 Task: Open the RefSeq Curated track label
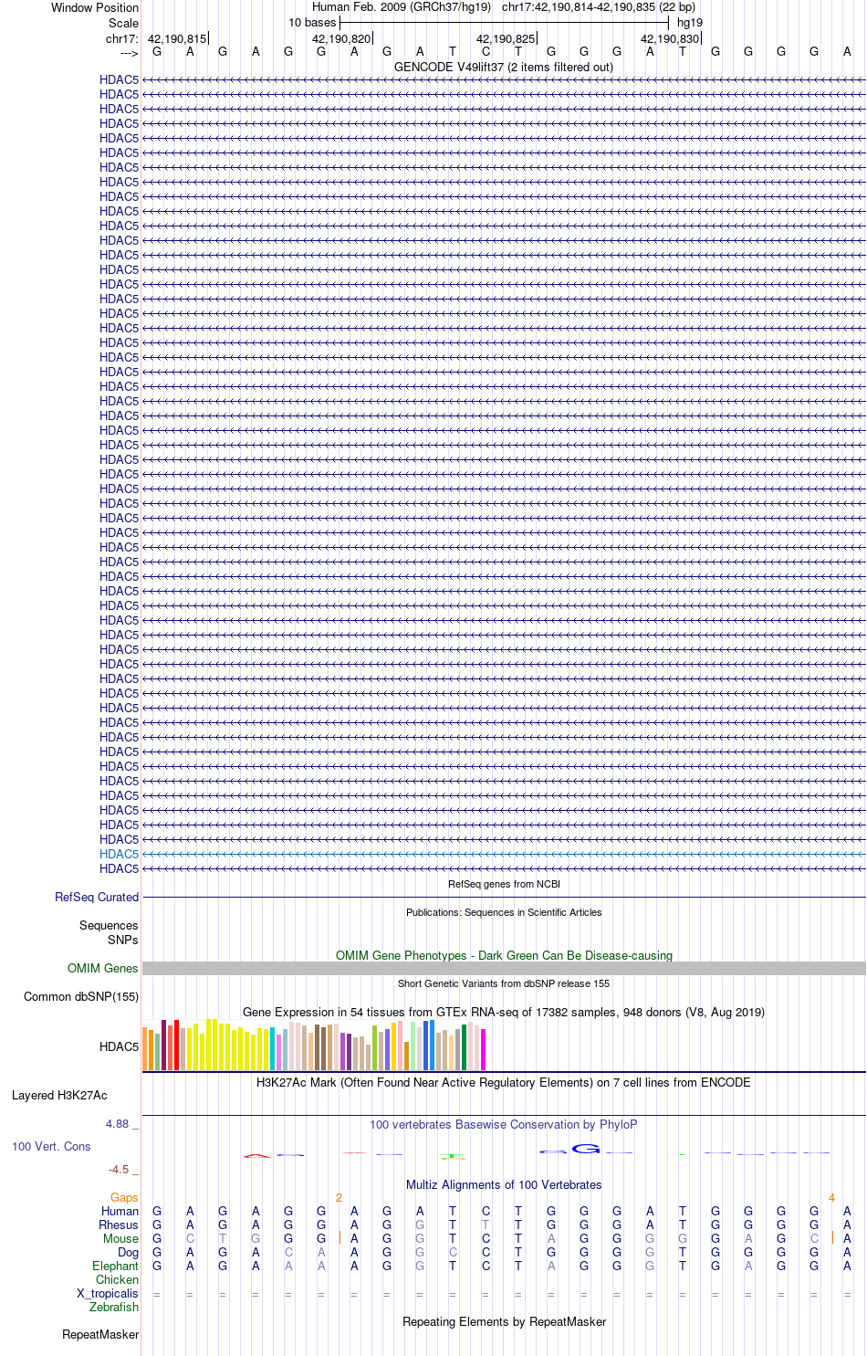click(97, 897)
